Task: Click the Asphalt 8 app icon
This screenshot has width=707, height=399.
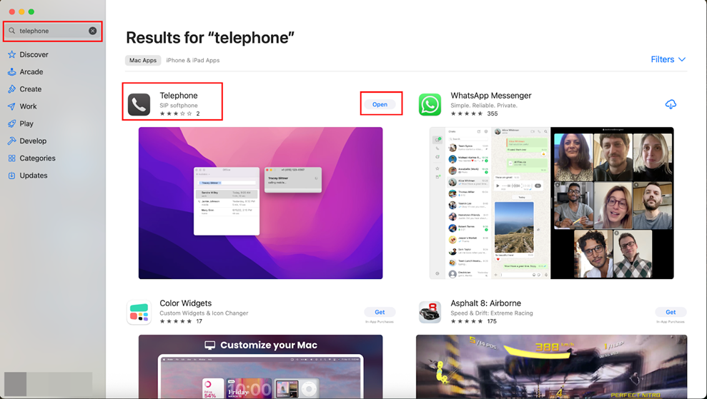Action: (430, 312)
